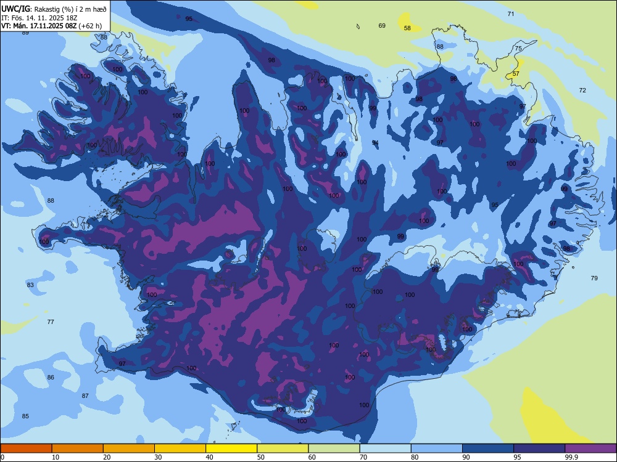Click the map value "77" off the west coast
The width and height of the screenshot is (617, 462).
pyautogui.click(x=51, y=322)
